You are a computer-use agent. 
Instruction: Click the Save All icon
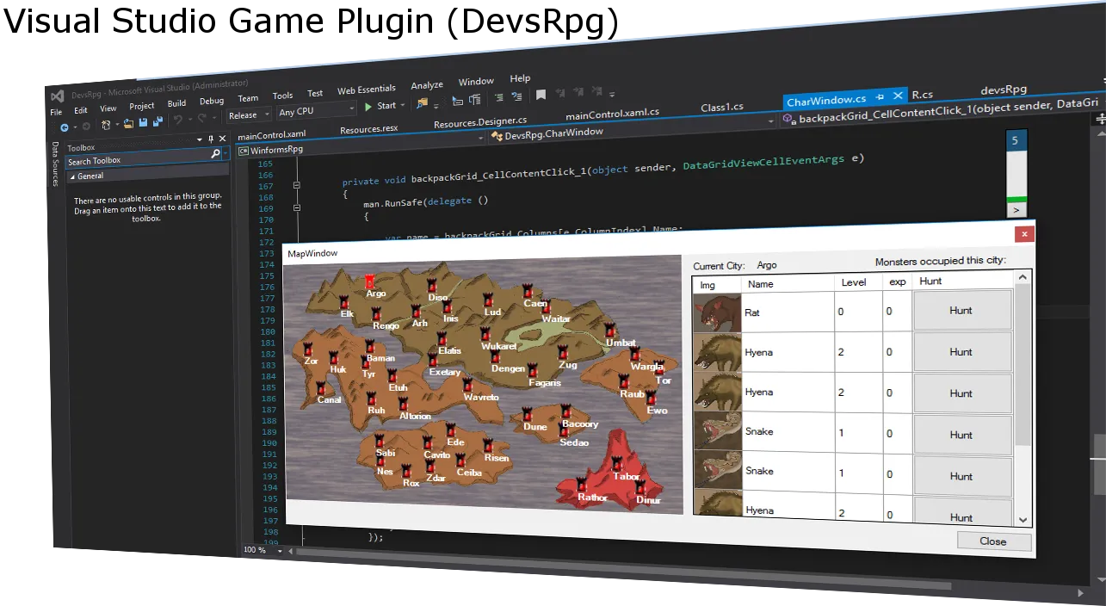[x=158, y=121]
